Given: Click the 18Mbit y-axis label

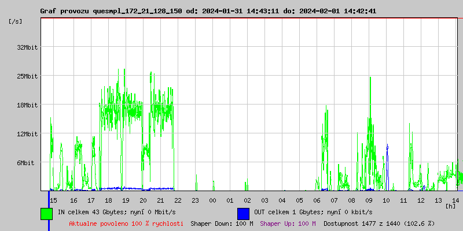Looking at the screenshot, I should [27, 105].
